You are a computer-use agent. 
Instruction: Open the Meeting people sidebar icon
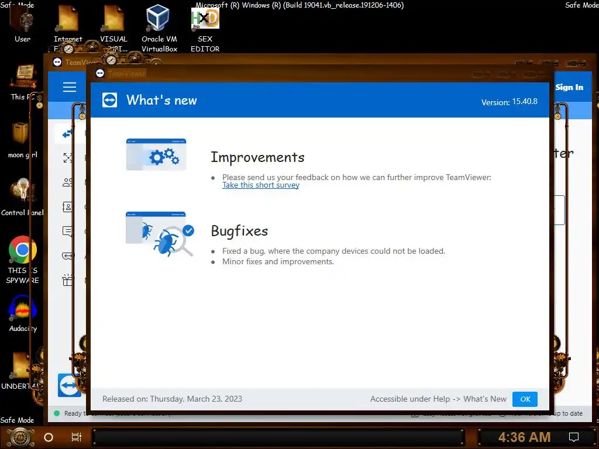point(67,182)
